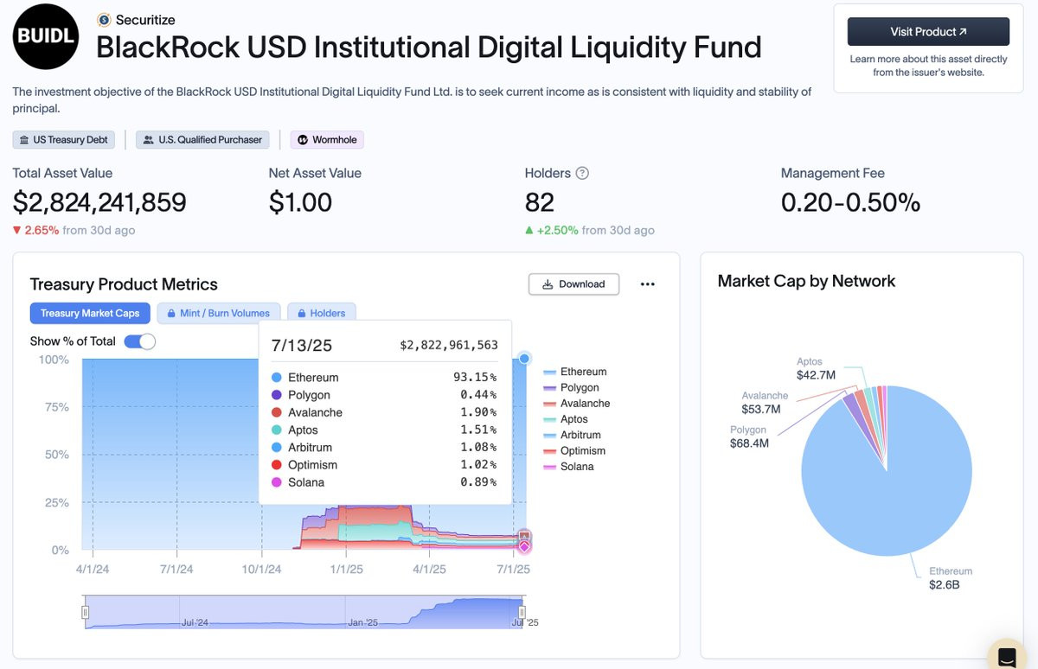
Task: Open the locked Mint / Burn Volumes tab
Action: tap(217, 313)
